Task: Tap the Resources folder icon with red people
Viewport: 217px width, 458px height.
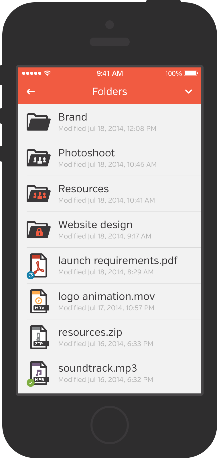Action: click(38, 194)
